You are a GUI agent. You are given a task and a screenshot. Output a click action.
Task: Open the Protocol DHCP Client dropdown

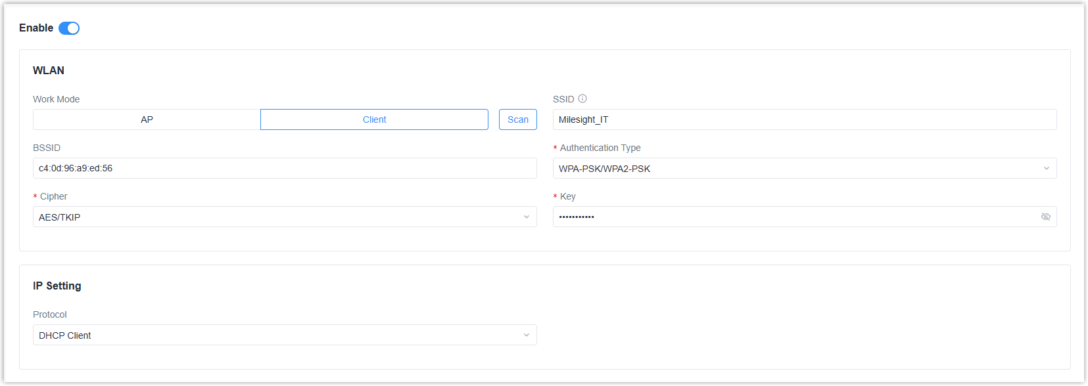(x=284, y=335)
